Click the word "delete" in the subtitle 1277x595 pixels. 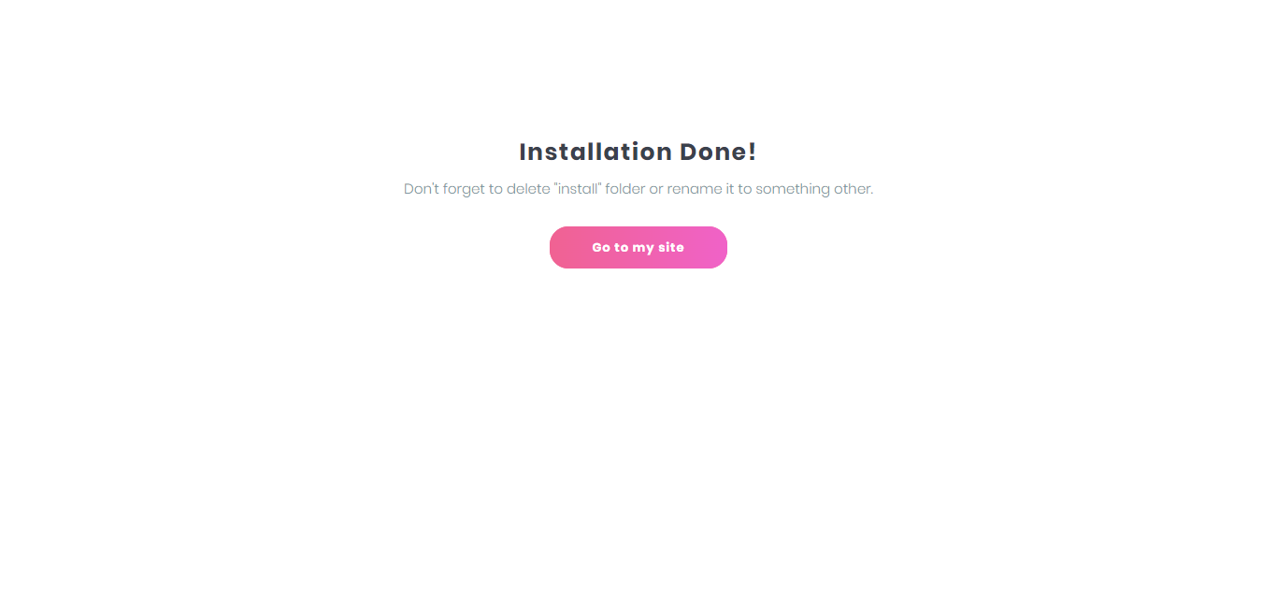(527, 188)
